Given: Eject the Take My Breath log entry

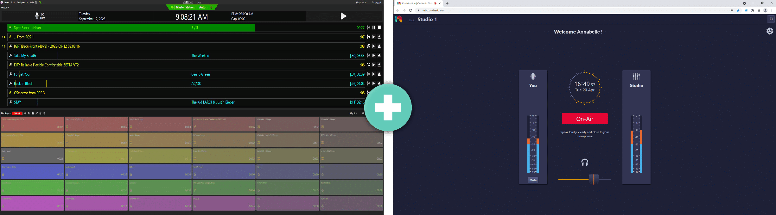Looking at the screenshot, I should tap(379, 56).
